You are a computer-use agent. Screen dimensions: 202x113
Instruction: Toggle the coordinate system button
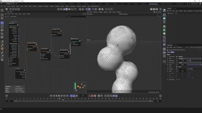point(19,9)
